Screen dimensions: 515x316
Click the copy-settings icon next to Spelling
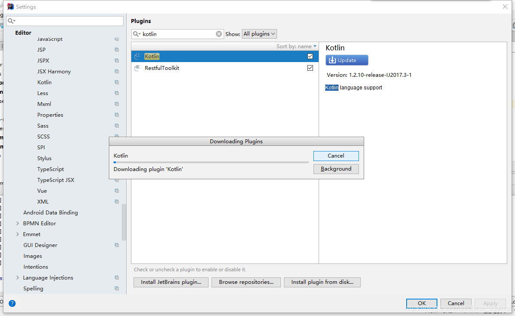point(117,288)
